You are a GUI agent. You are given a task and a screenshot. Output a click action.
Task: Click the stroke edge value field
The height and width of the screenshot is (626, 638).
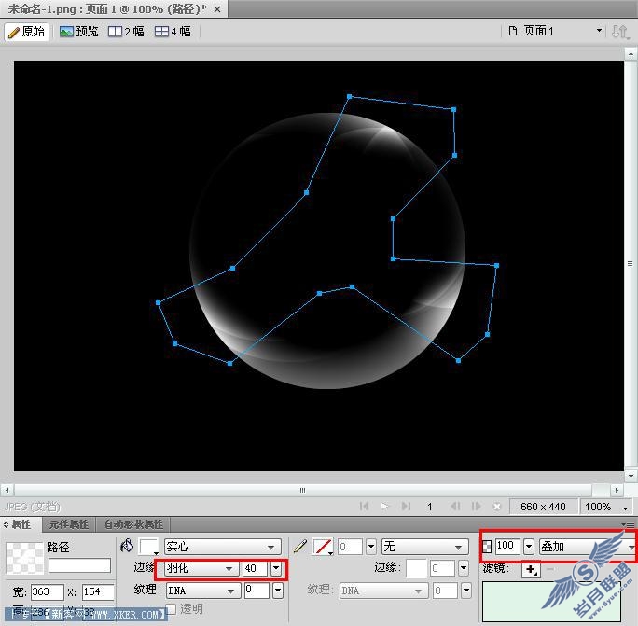pos(442,568)
